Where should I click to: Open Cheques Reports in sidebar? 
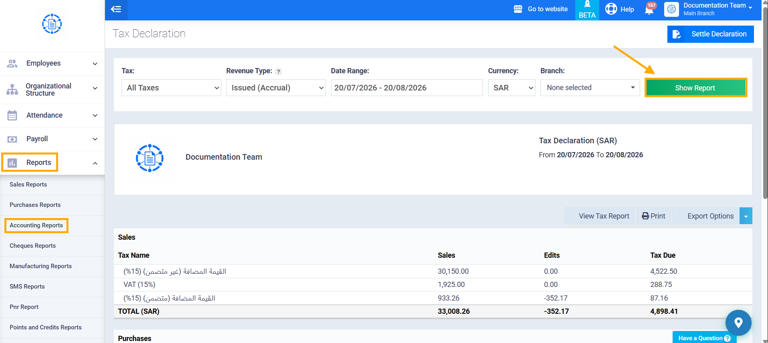[x=32, y=246]
